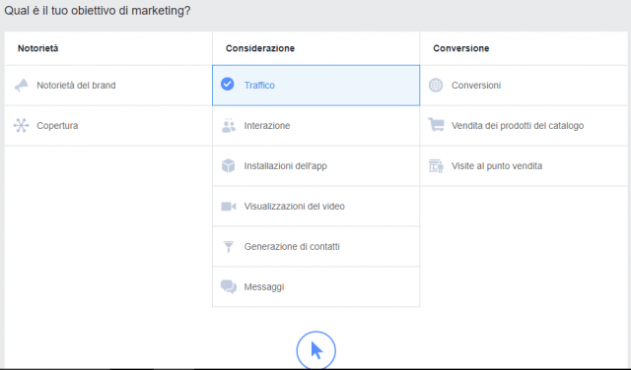The height and width of the screenshot is (370, 631).
Task: Click the chat bubbles icon for Messaggi
Action: (229, 286)
